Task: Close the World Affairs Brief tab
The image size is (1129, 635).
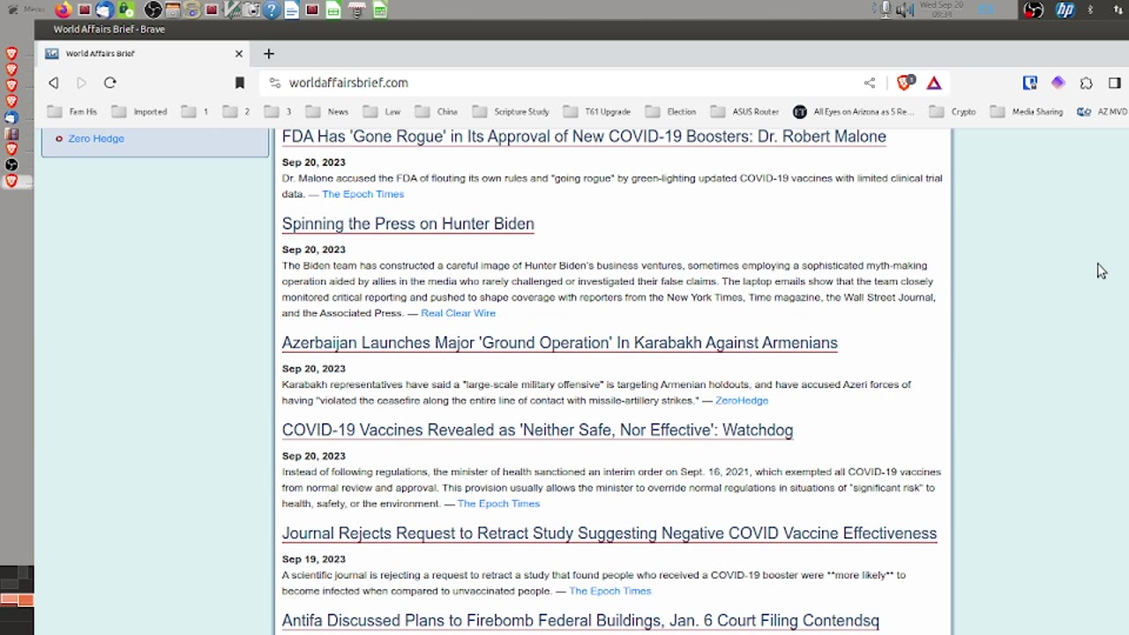Action: pos(238,54)
